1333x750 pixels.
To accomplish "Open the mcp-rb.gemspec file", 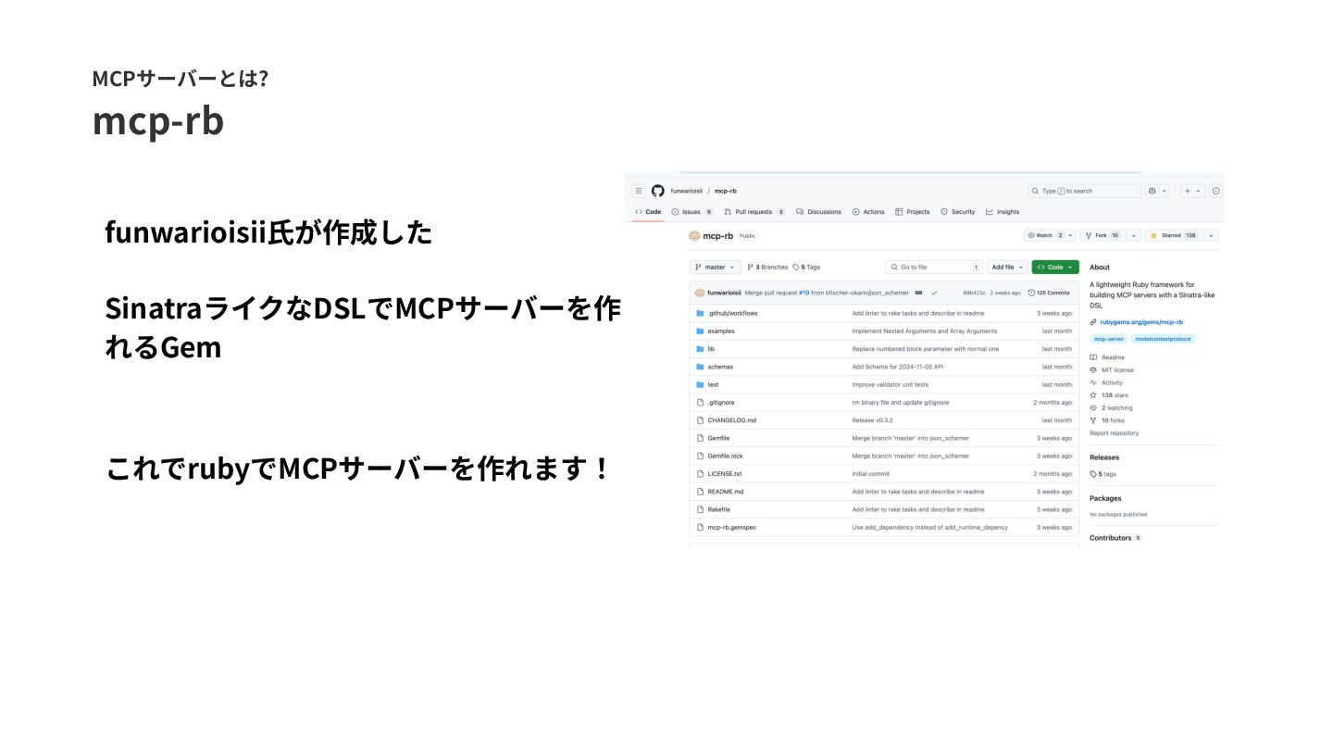I will pyautogui.click(x=731, y=527).
